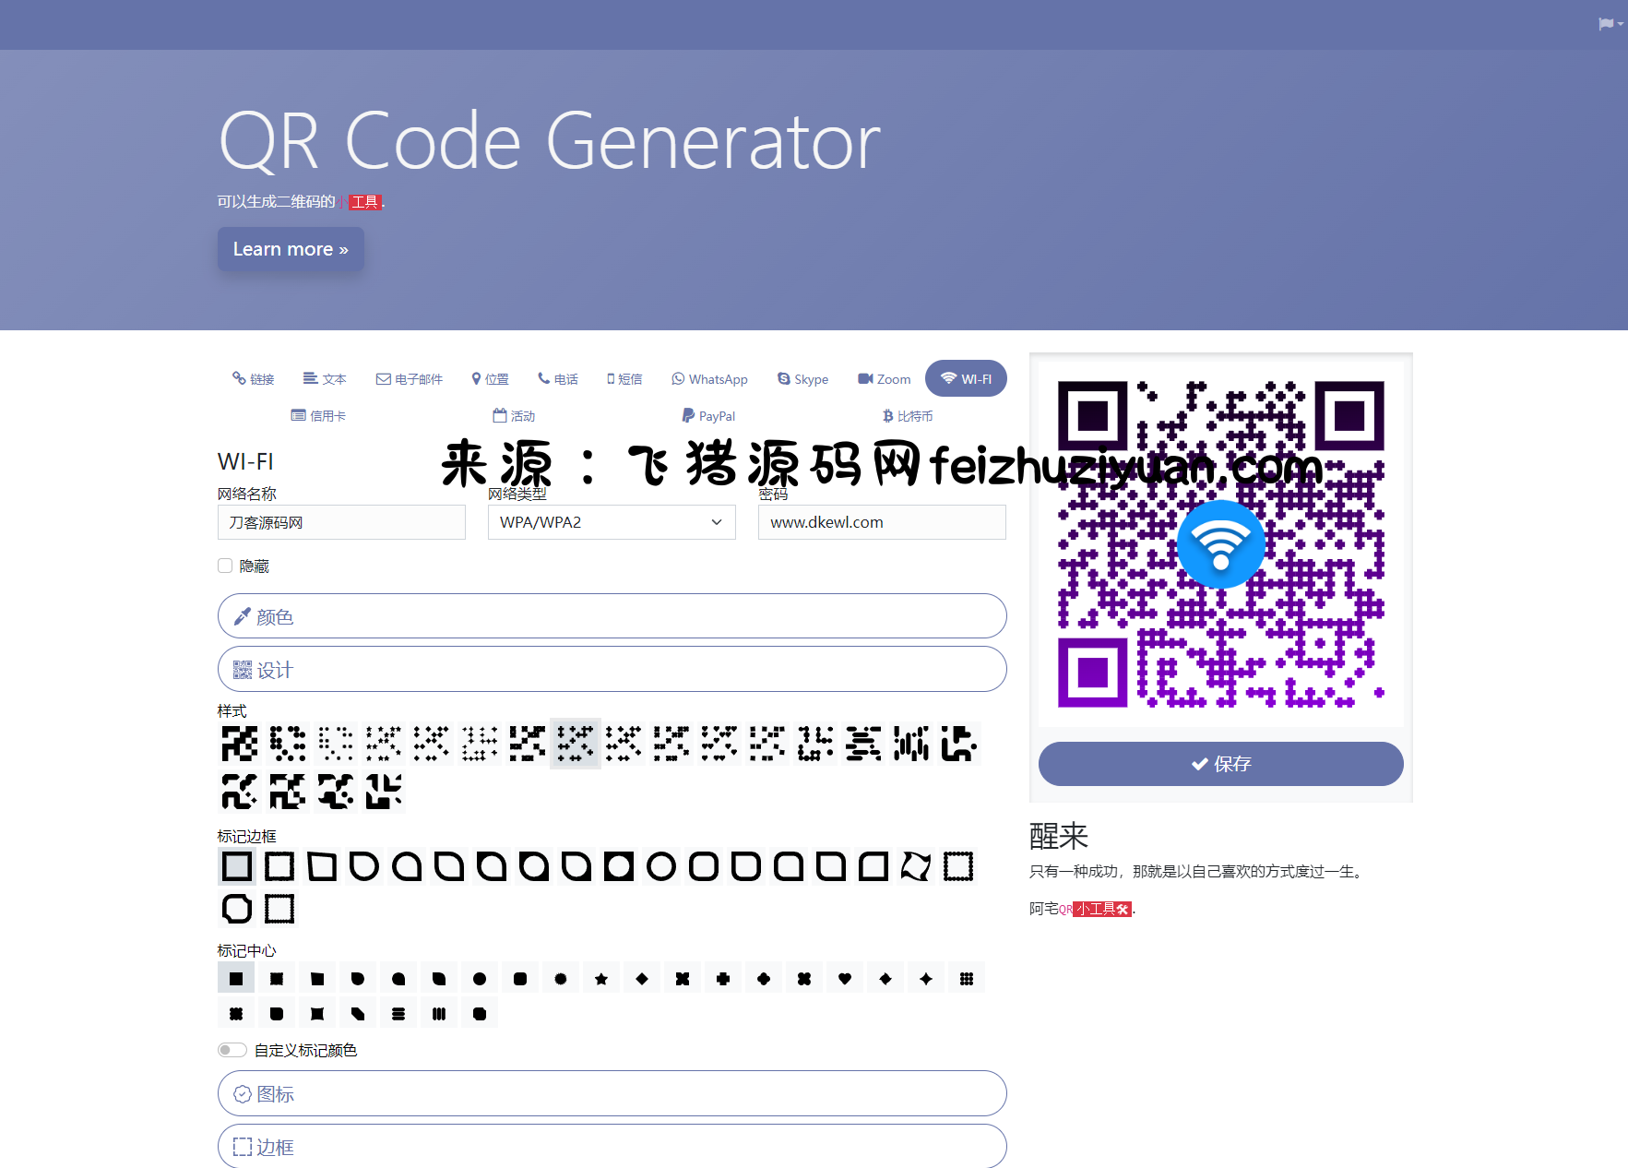Click the 网络名称 network name input field
1628x1168 pixels.
pyautogui.click(x=341, y=522)
